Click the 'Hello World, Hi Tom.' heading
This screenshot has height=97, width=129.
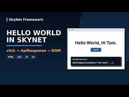point(96,43)
